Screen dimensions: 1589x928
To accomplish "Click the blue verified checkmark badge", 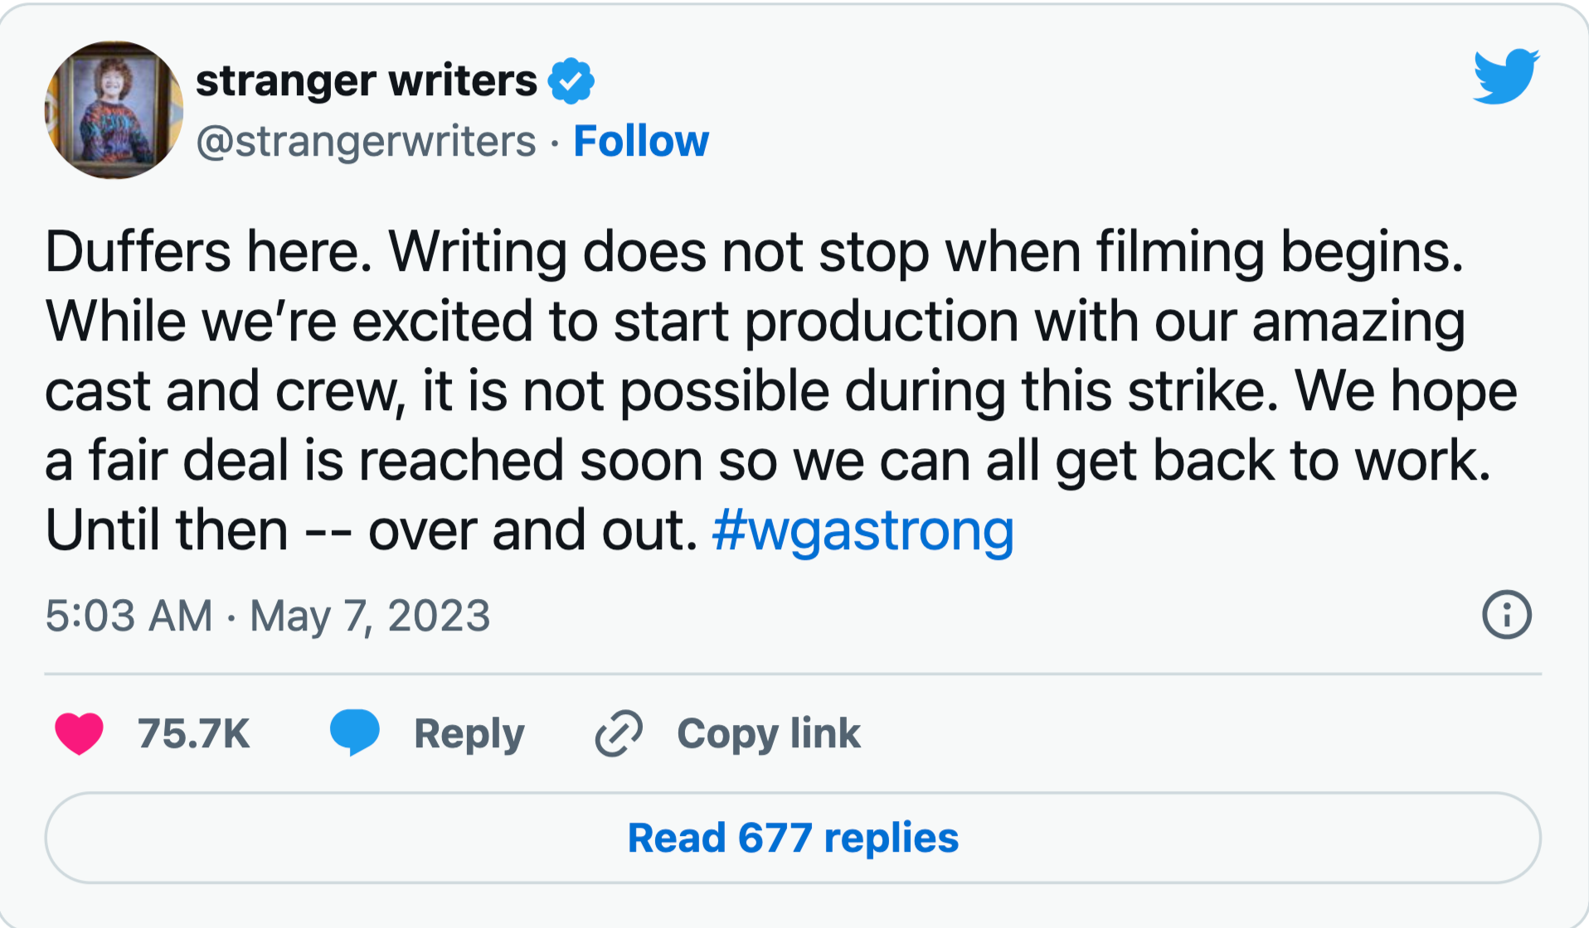I will coord(571,81).
